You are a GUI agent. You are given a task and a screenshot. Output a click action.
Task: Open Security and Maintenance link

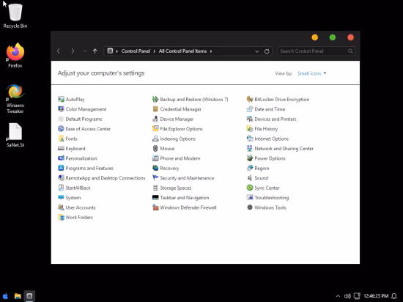pyautogui.click(x=187, y=178)
